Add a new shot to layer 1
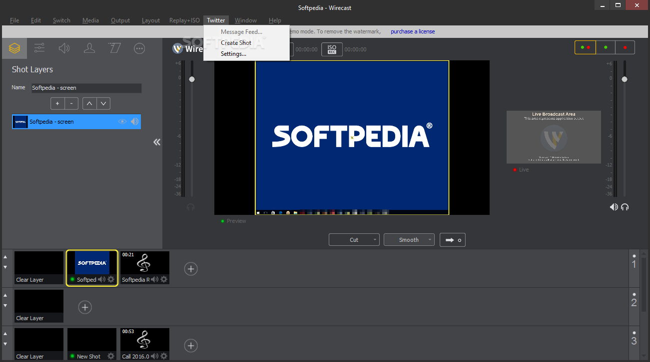Screen dimensions: 650x362 (191, 269)
